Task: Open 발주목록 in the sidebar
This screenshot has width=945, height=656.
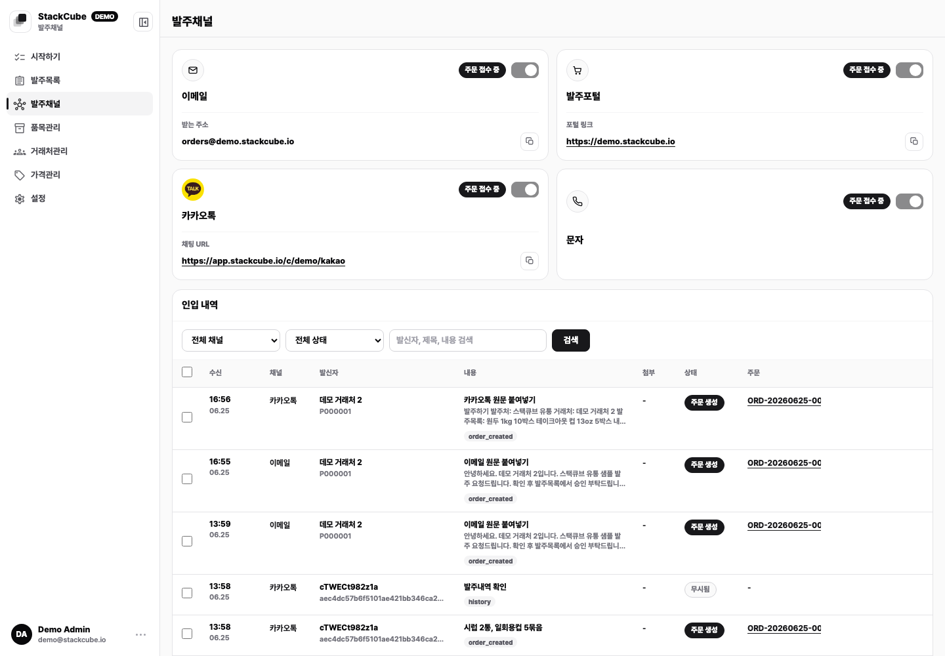Action: pyautogui.click(x=79, y=80)
